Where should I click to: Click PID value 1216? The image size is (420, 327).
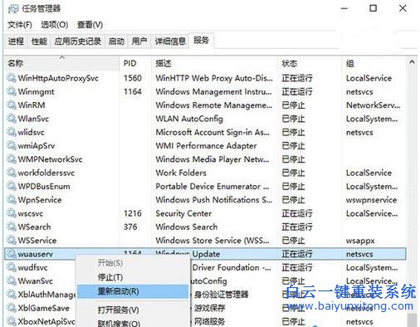click(x=133, y=213)
